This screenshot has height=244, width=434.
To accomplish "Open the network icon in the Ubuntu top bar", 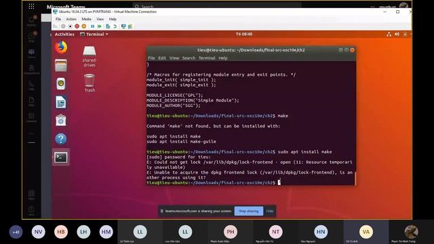I will click(x=389, y=34).
